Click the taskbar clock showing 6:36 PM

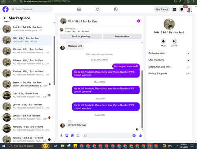click(x=184, y=146)
